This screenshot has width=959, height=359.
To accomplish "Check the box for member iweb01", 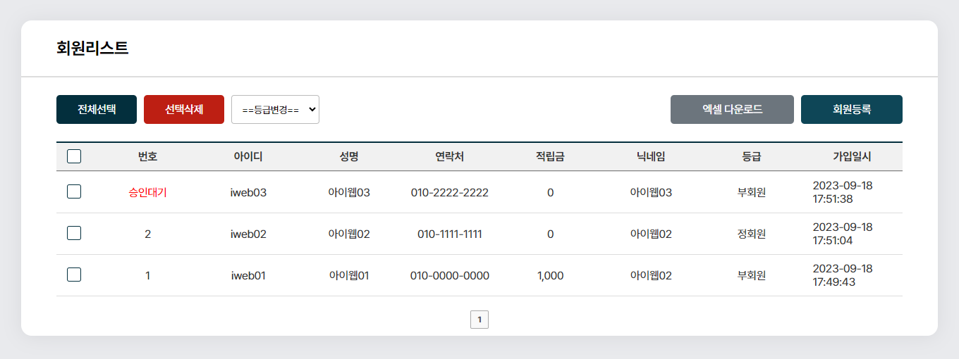I will click(74, 275).
